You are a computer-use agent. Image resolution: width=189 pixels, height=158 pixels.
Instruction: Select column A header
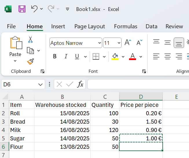22,97
